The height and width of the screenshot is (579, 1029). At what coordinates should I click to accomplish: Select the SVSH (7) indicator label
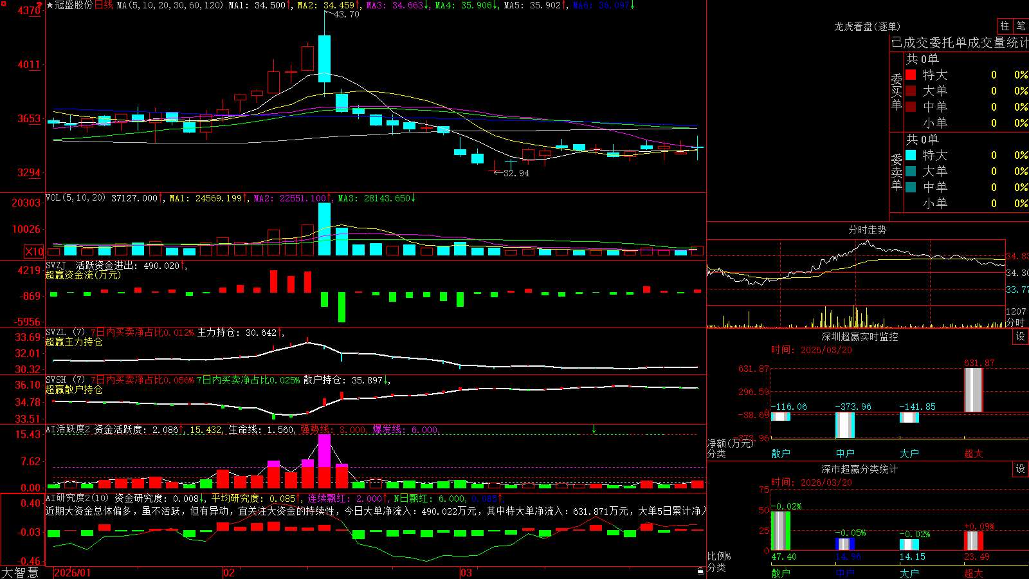tap(65, 380)
